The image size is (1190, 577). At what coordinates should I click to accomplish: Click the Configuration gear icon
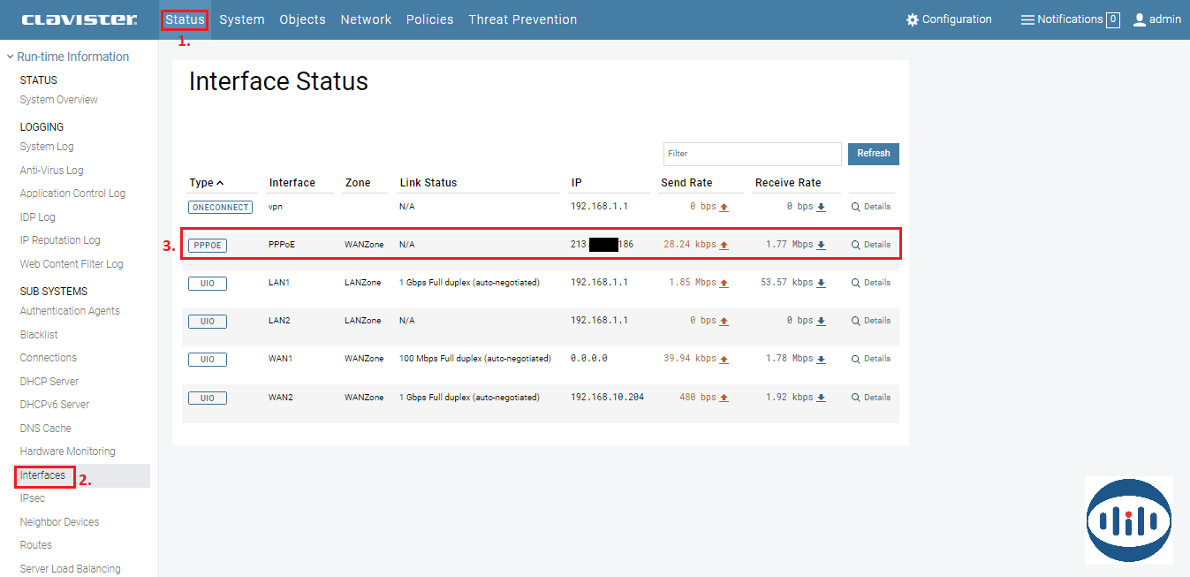tap(913, 19)
